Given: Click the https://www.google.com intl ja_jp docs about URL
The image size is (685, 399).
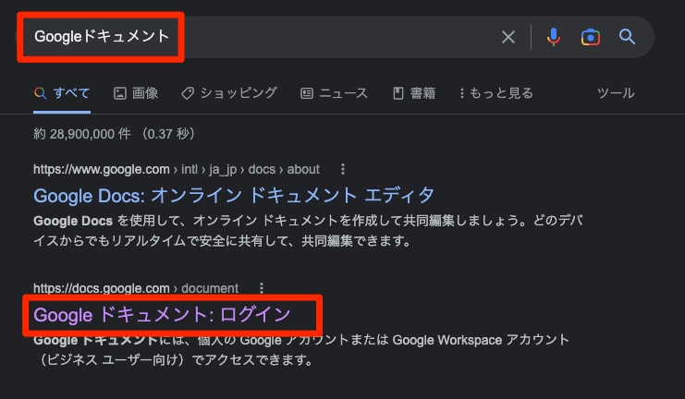Looking at the screenshot, I should pos(177,169).
